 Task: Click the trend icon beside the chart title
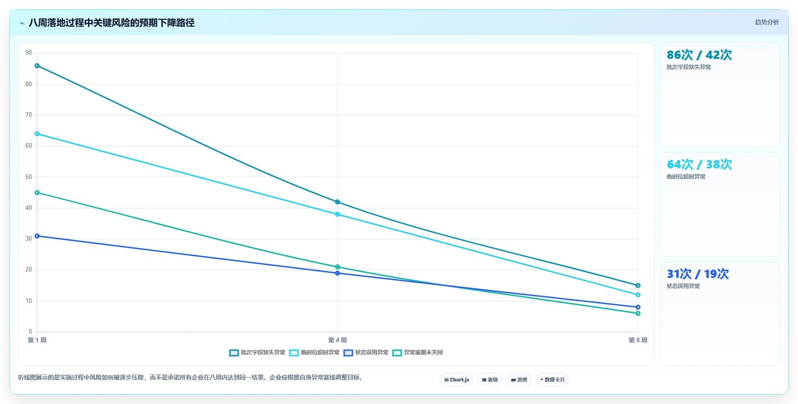(x=22, y=23)
